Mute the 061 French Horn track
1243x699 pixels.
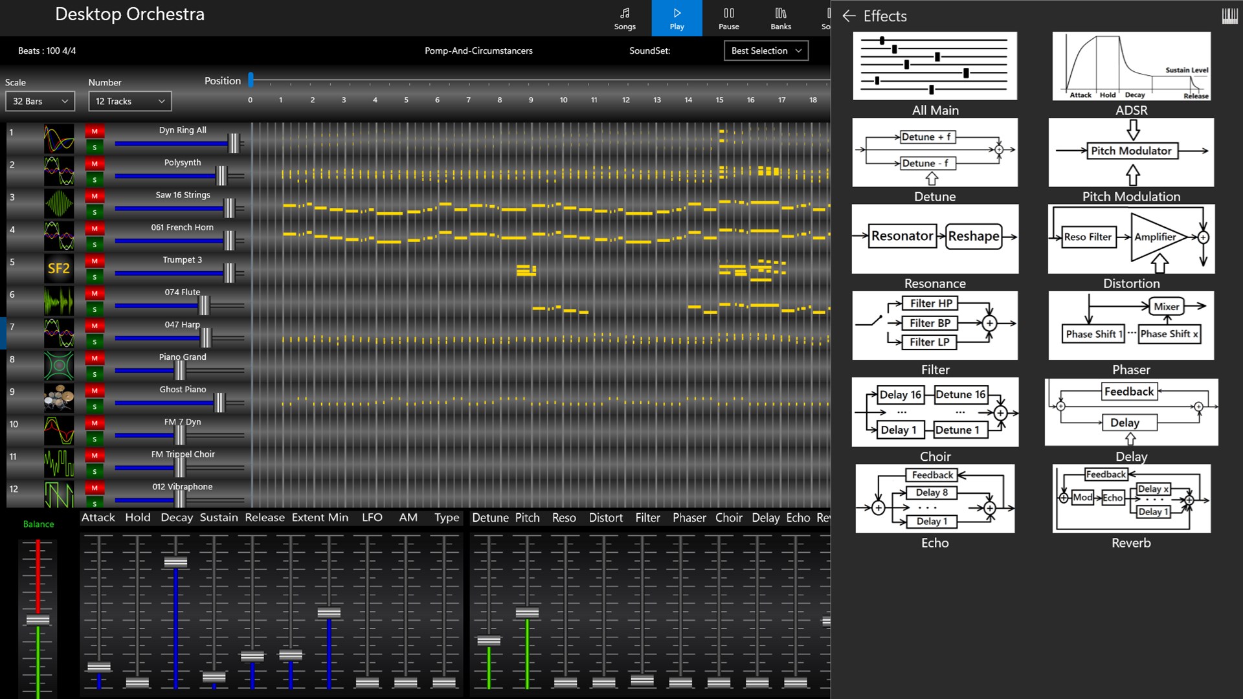point(94,228)
